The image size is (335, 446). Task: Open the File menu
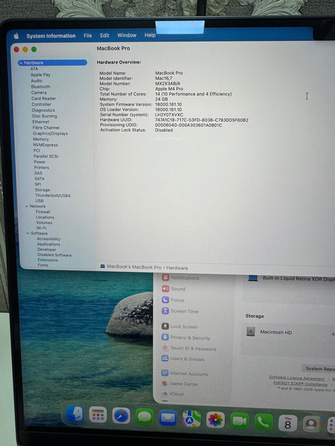[x=88, y=36]
